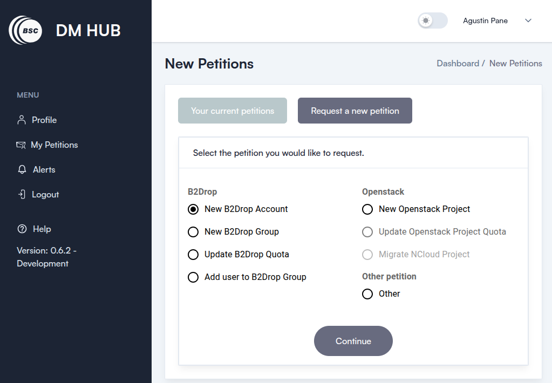This screenshot has width=552, height=383.
Task: Click the B2Drop section heading
Action: tap(202, 192)
